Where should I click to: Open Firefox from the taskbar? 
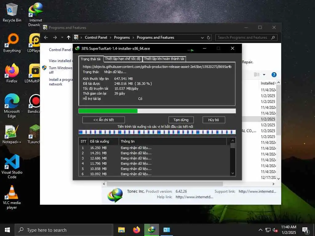[x=136, y=230]
